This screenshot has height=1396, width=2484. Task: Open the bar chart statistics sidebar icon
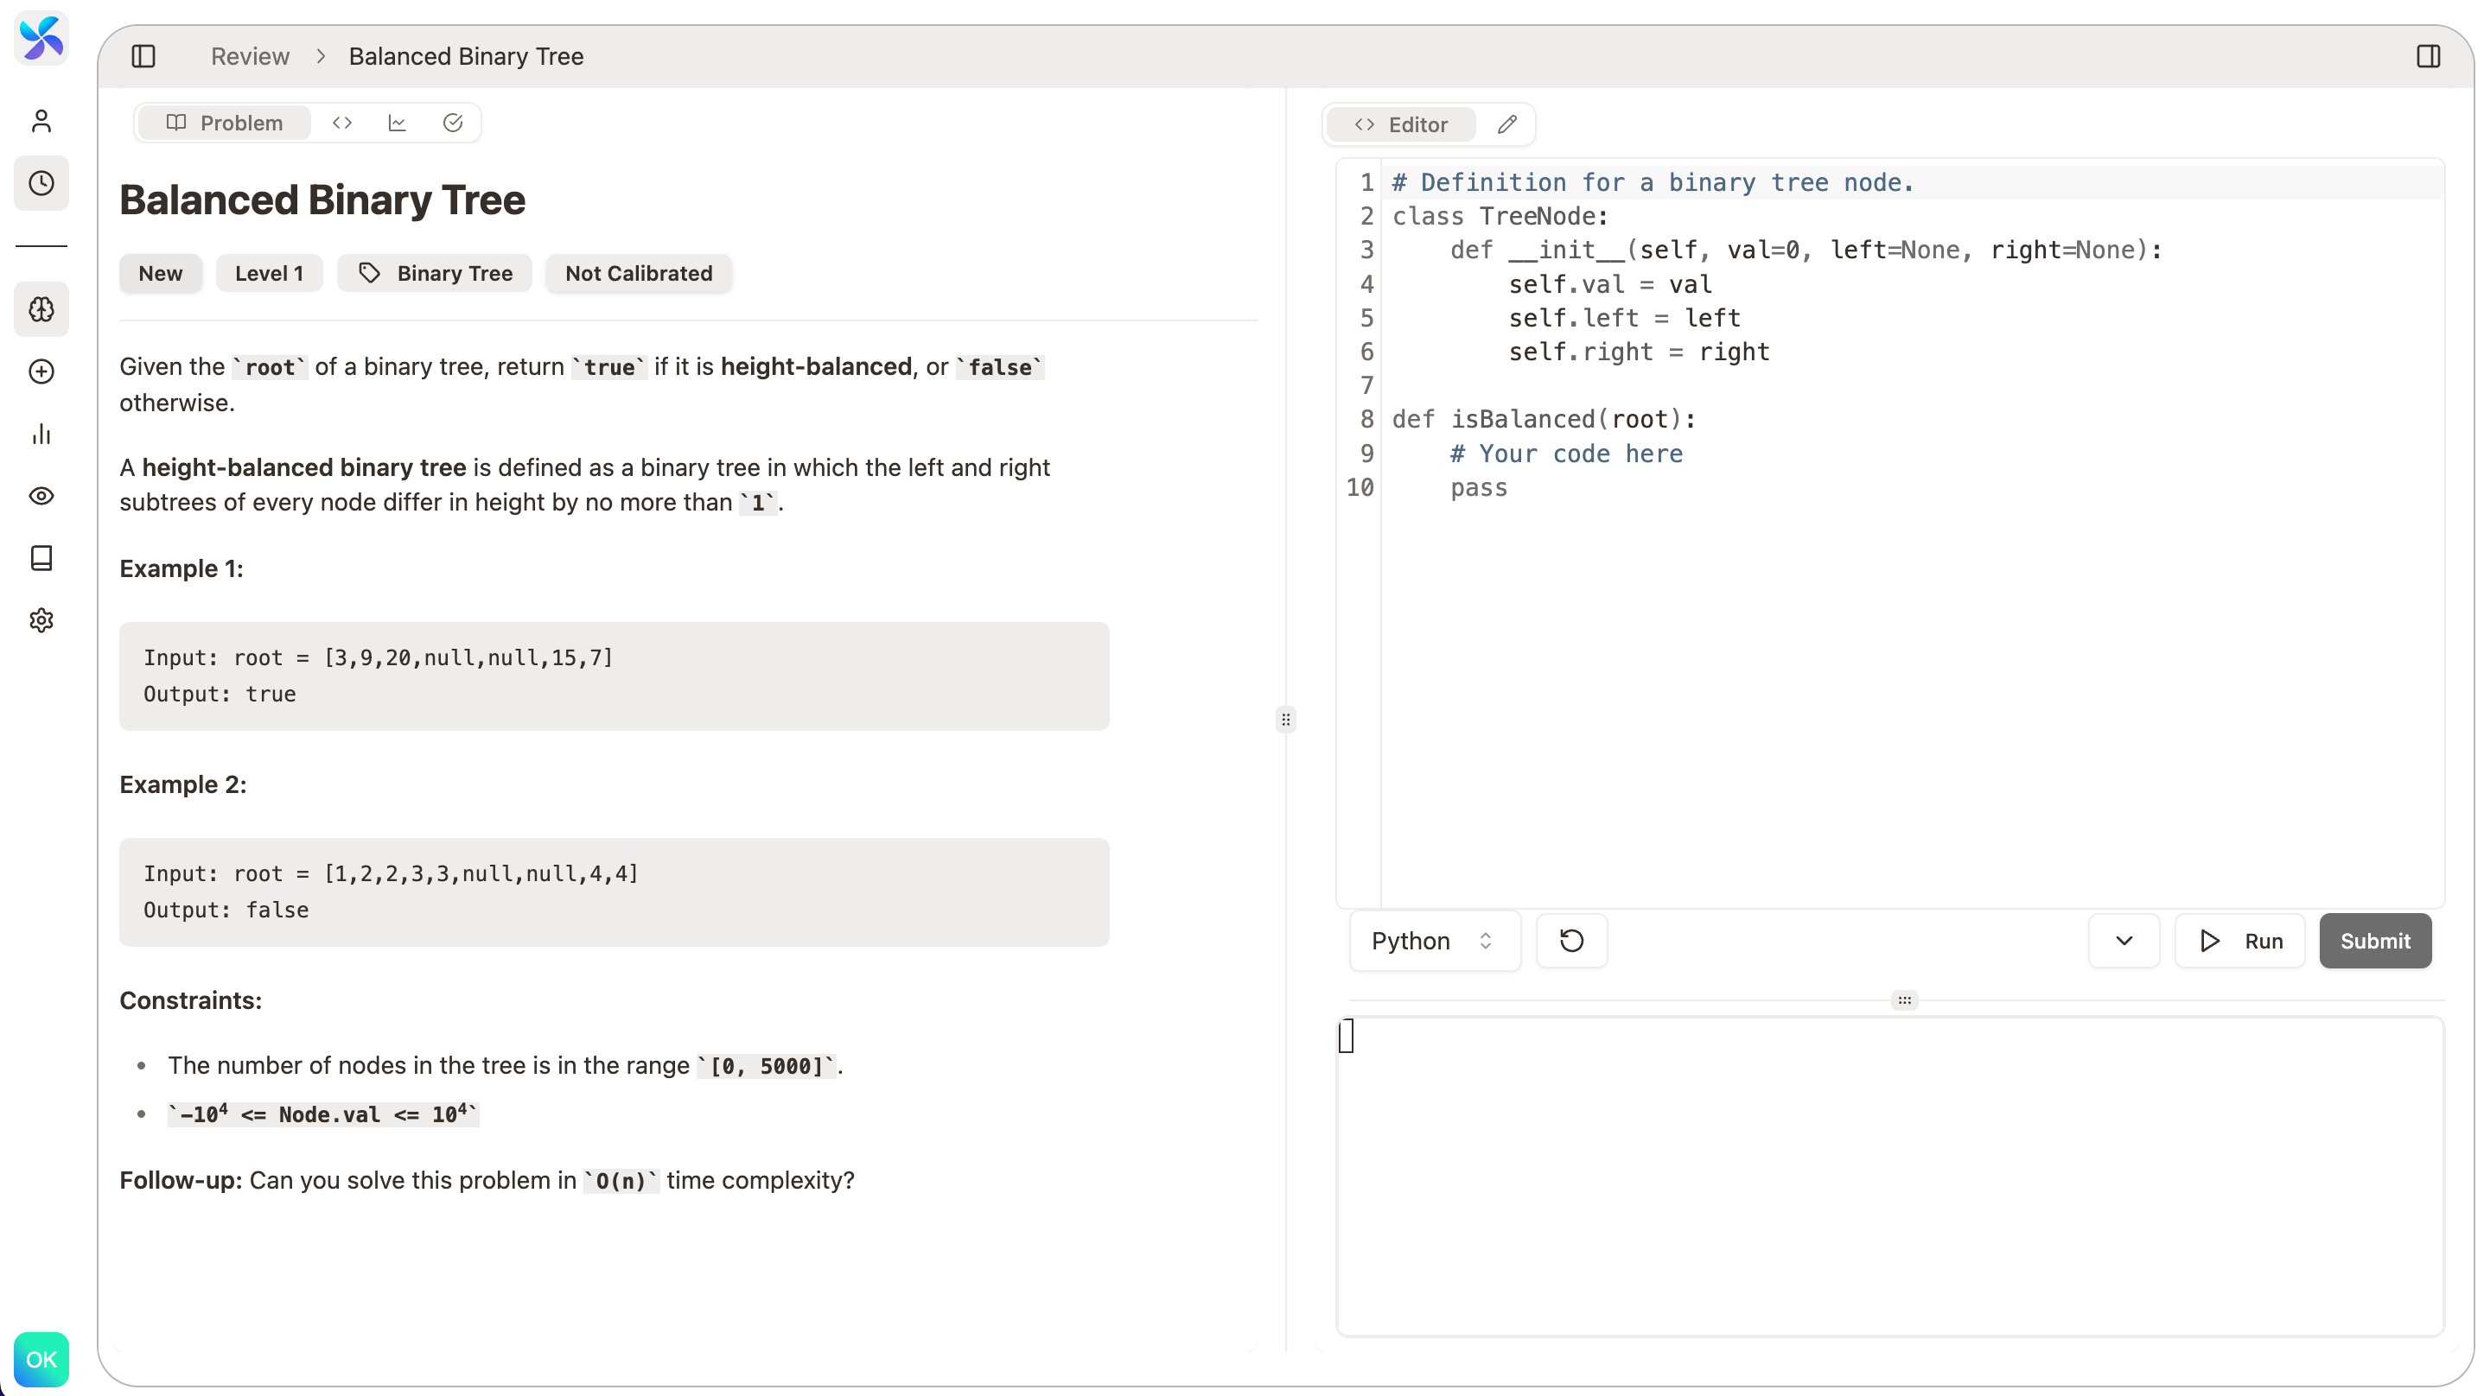[x=41, y=434]
